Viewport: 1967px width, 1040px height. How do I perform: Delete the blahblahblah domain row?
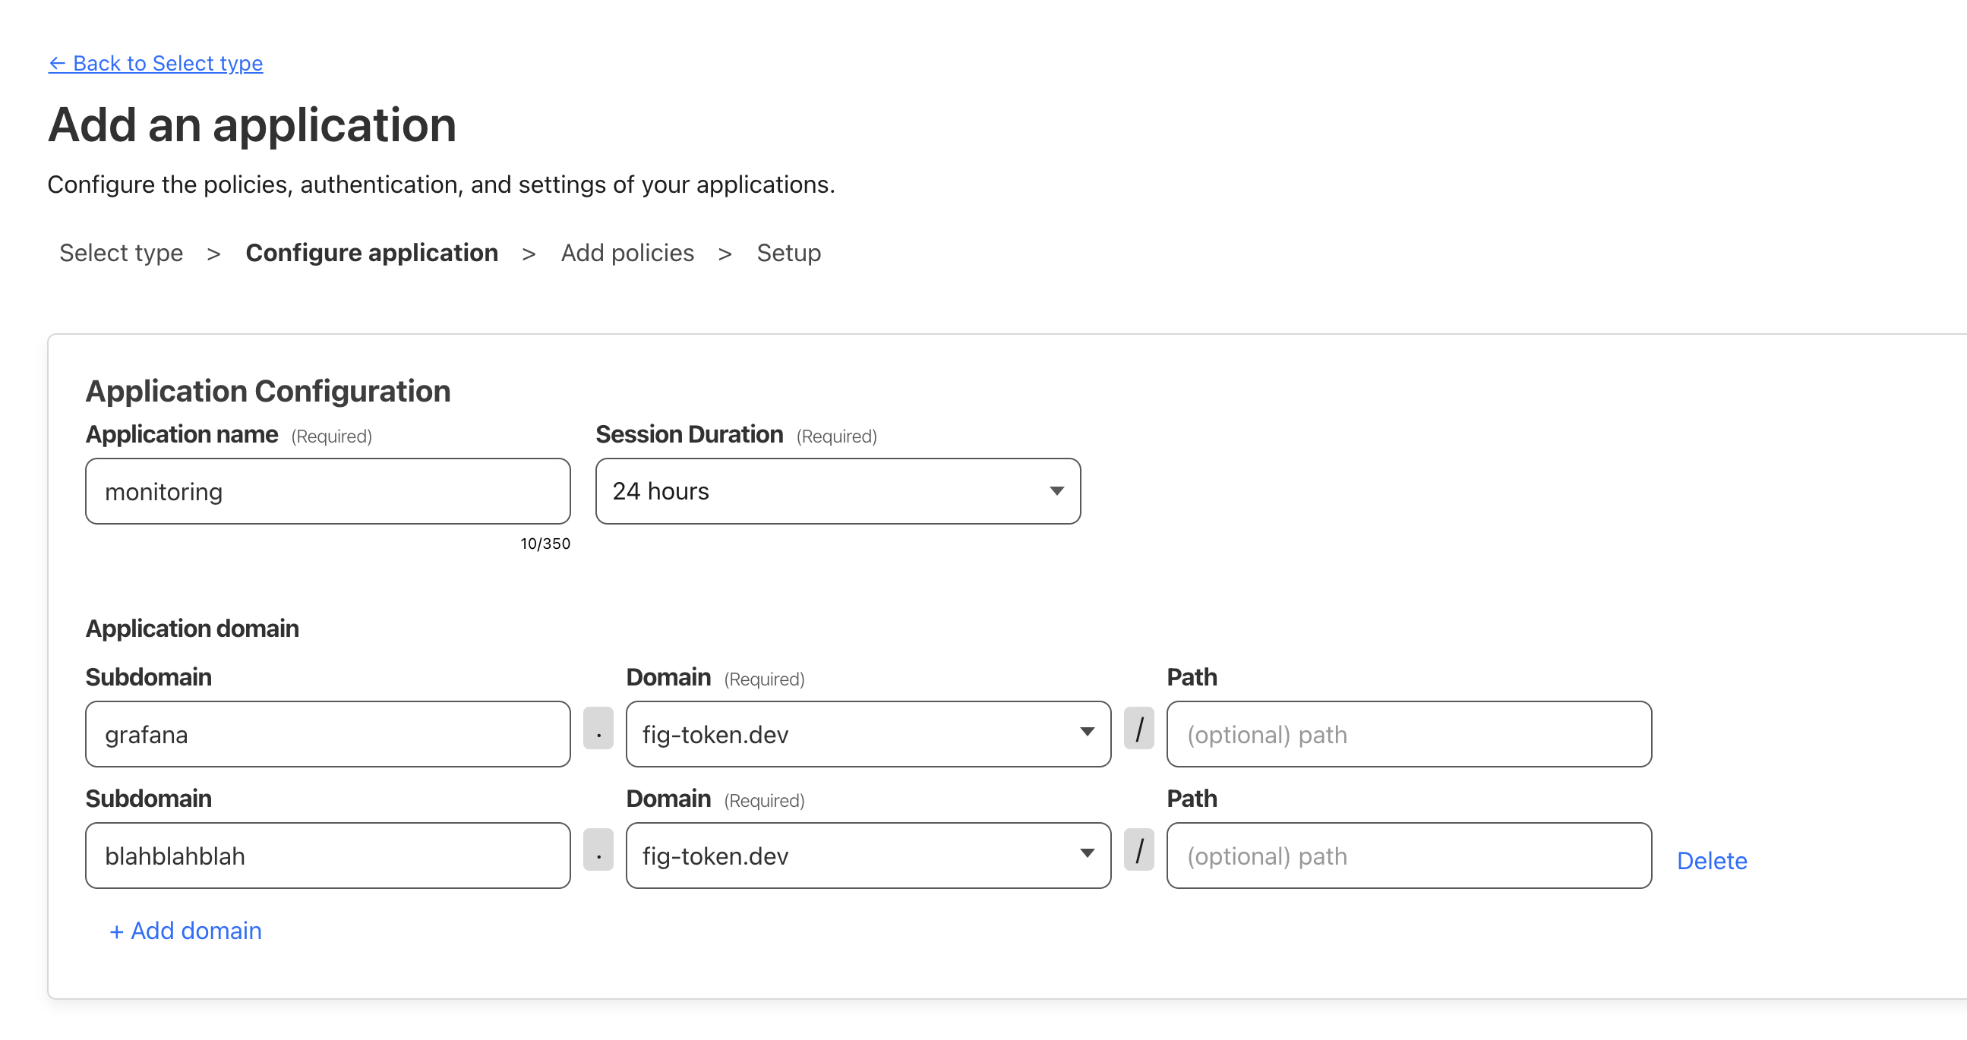(x=1711, y=861)
